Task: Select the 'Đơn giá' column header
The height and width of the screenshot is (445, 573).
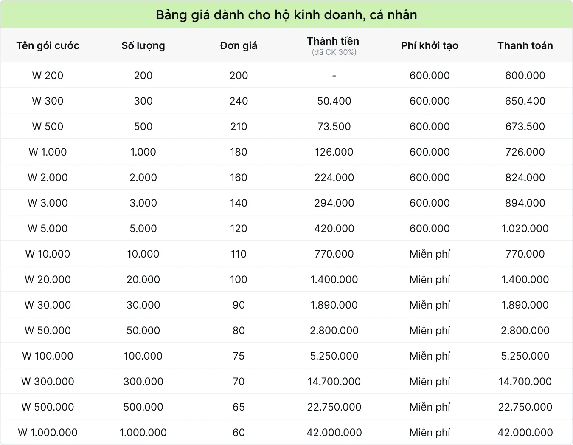Action: pyautogui.click(x=239, y=45)
